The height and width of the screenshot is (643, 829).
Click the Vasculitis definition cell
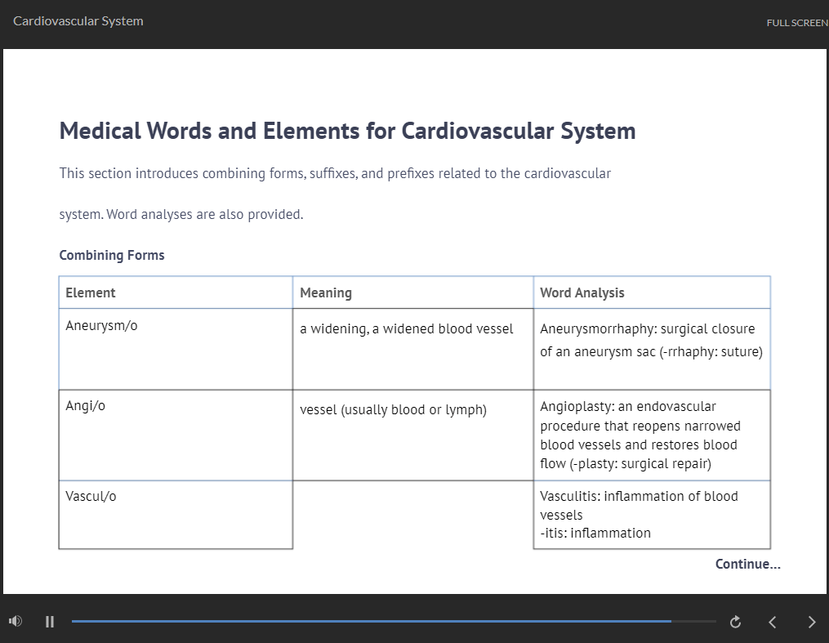coord(652,514)
